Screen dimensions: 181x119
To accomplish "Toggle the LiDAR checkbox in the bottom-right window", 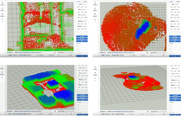I will coord(107,114).
